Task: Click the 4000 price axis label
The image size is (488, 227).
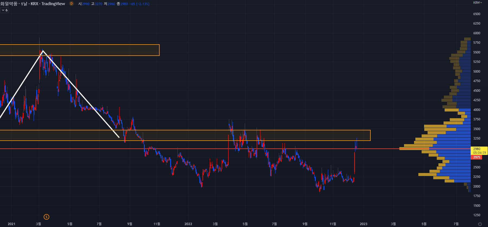Action: (x=477, y=110)
